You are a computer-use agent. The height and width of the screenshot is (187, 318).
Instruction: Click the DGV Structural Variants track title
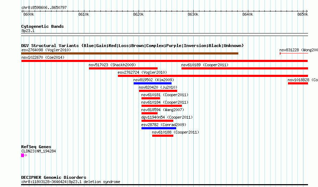(132, 46)
